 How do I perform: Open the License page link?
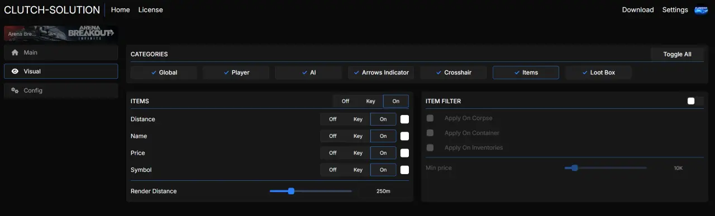click(151, 10)
